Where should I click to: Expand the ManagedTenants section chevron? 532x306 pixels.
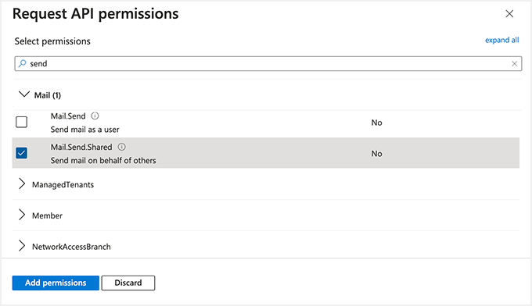point(22,183)
